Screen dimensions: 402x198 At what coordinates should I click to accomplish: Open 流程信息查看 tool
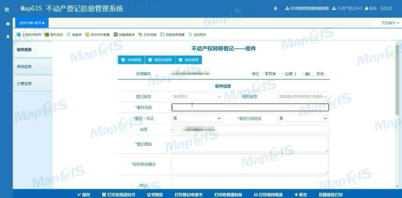(172, 35)
